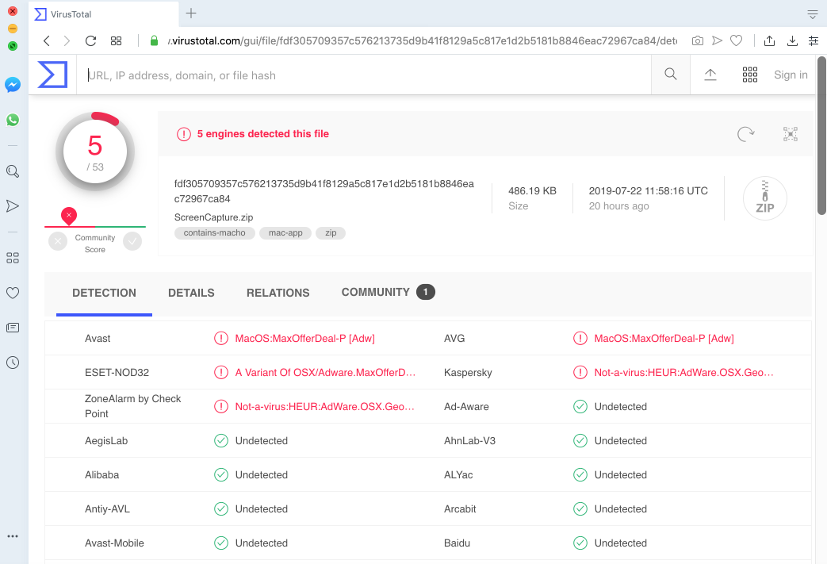Bookmark this page with the heart icon

pyautogui.click(x=737, y=40)
